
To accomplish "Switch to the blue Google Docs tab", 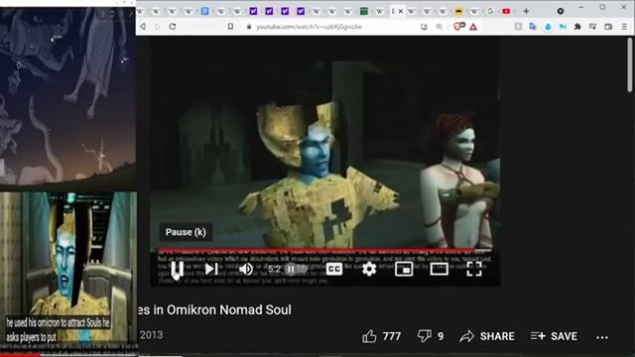I will [x=205, y=11].
